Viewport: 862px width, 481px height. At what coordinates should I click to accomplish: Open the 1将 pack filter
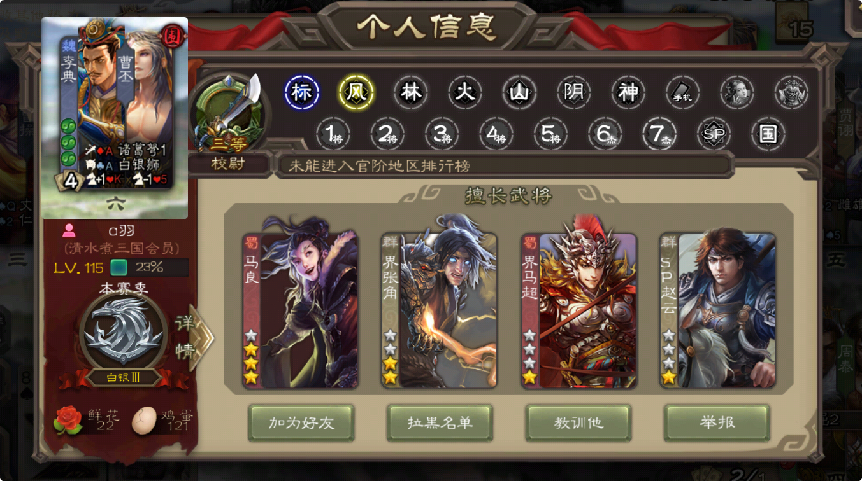[x=333, y=134]
